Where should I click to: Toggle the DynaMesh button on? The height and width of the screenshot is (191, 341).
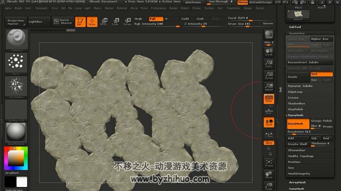click(x=298, y=124)
